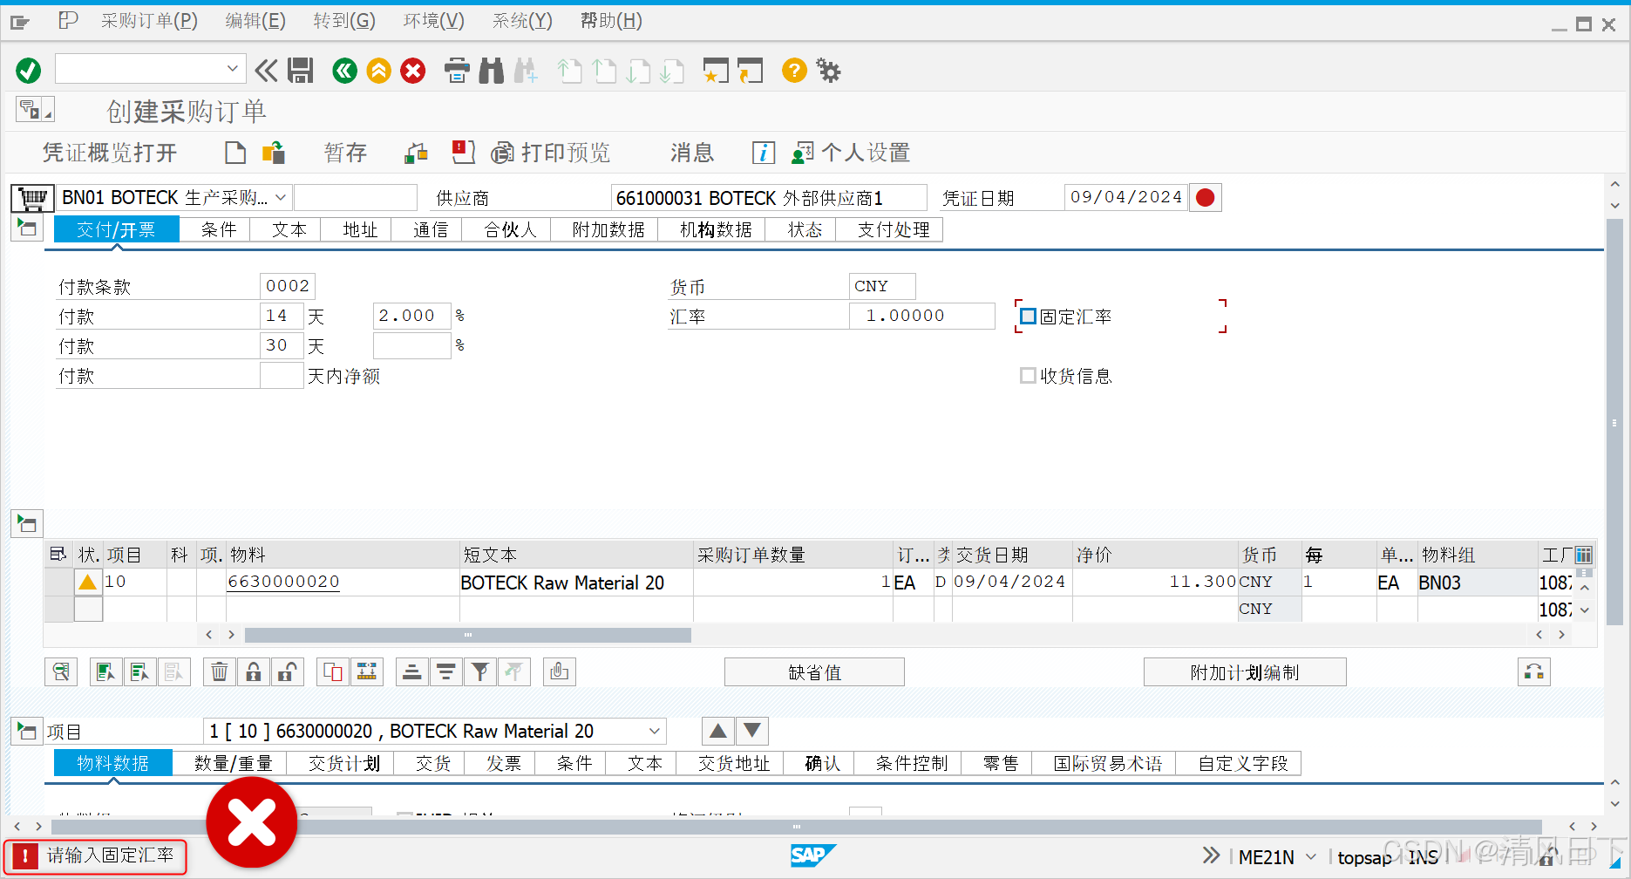The width and height of the screenshot is (1631, 879).
Task: Click the 附加计划编制 button
Action: click(1245, 671)
